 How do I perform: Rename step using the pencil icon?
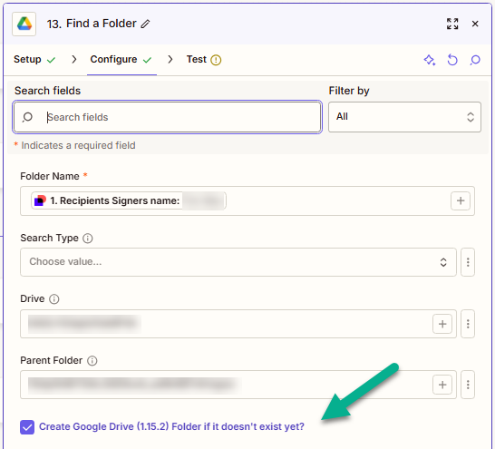point(145,24)
